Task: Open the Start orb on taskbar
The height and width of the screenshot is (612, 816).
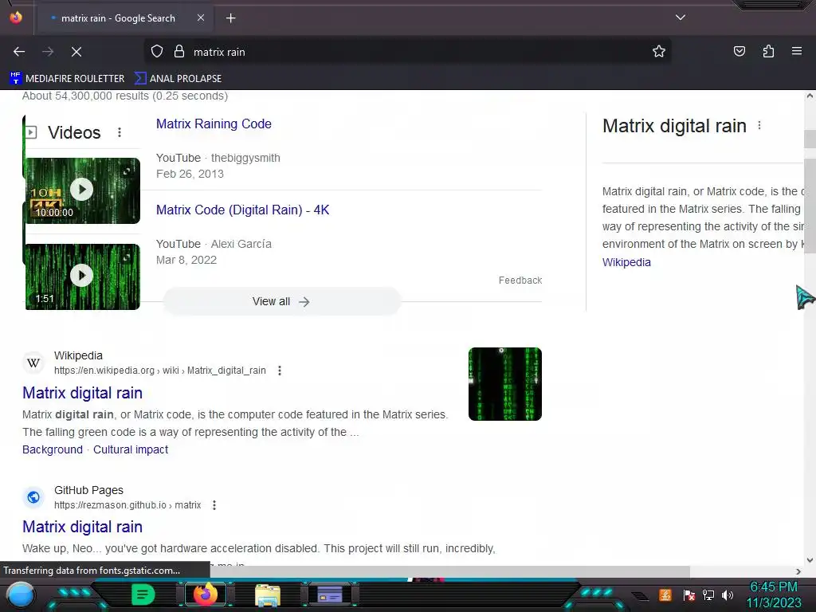Action: click(20, 595)
